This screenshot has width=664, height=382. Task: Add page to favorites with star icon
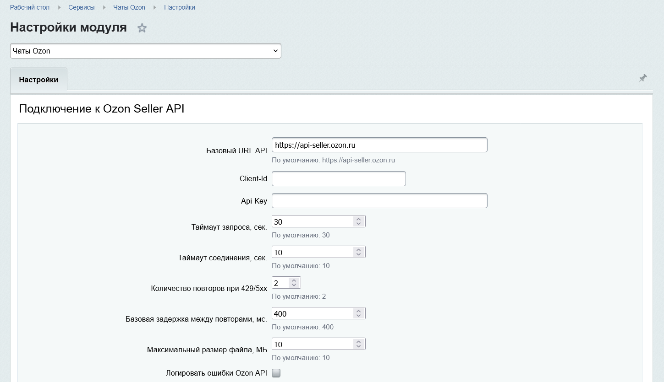[142, 28]
